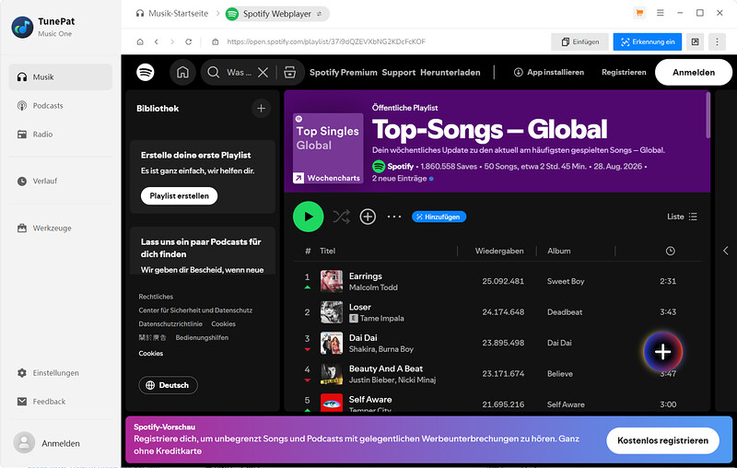Open the Support link
The image size is (737, 468).
[399, 73]
